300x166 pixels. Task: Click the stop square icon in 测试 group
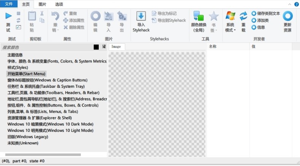[x=19, y=13]
